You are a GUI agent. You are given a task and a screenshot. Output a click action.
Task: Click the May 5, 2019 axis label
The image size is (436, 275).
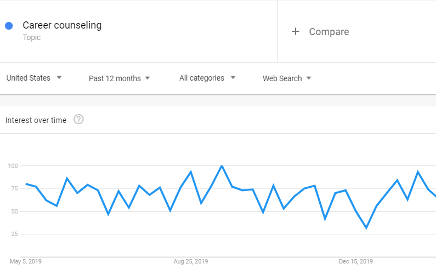click(26, 261)
